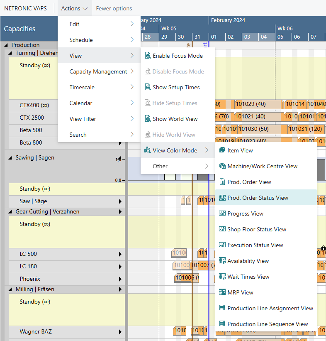Click the Enable Focus Mode icon
The image size is (326, 341).
(148, 56)
